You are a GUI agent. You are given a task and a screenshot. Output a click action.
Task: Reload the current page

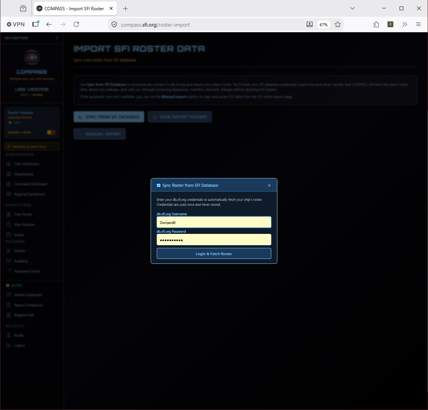click(76, 24)
